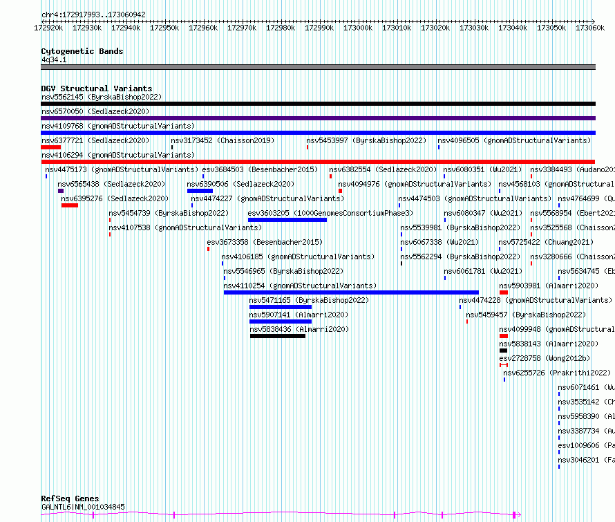Screen dimensions: 615x522
Task: Click the DGV Structural Variants track title
Action: [97, 88]
